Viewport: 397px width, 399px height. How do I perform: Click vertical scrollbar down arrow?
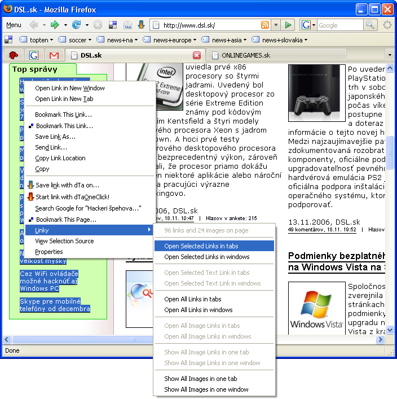point(390,330)
